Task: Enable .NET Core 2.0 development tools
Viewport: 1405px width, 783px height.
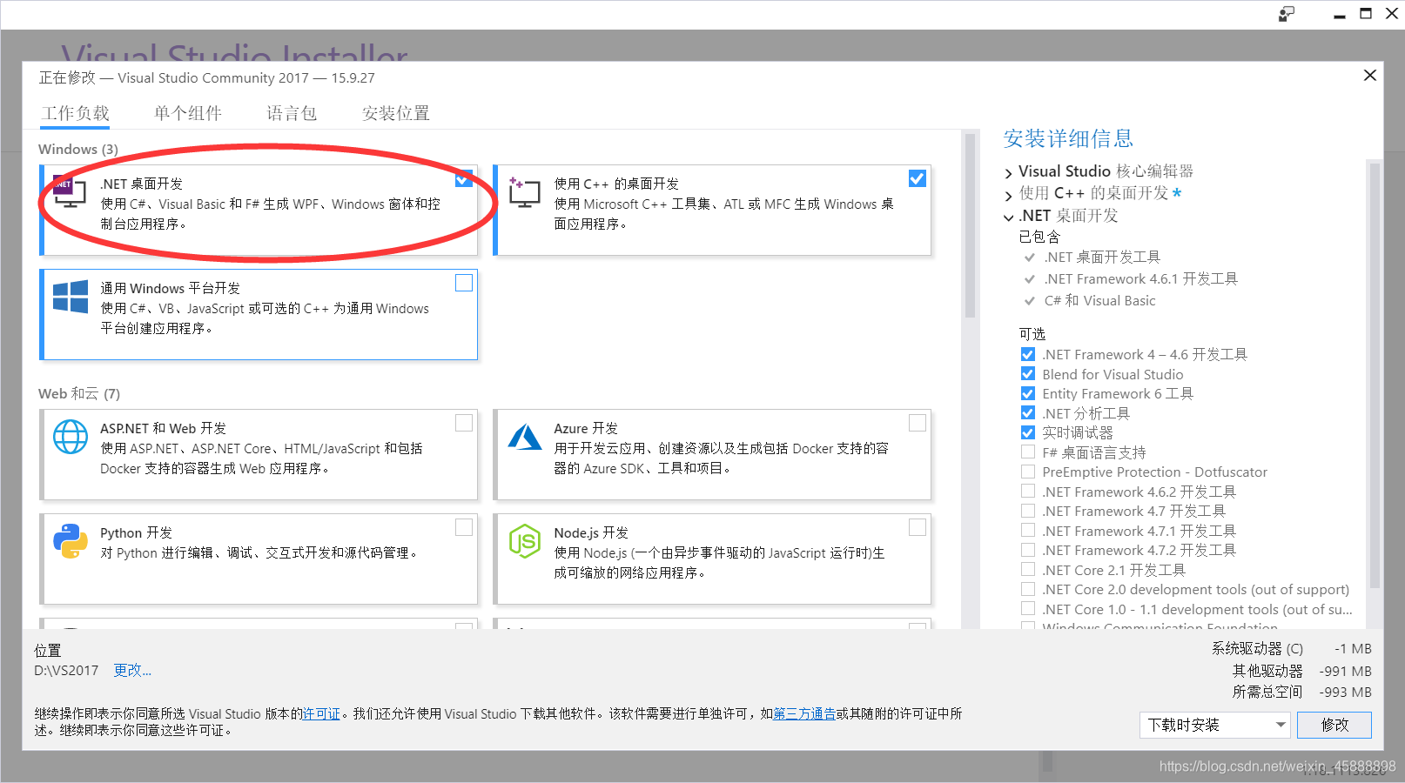Action: click(1028, 589)
